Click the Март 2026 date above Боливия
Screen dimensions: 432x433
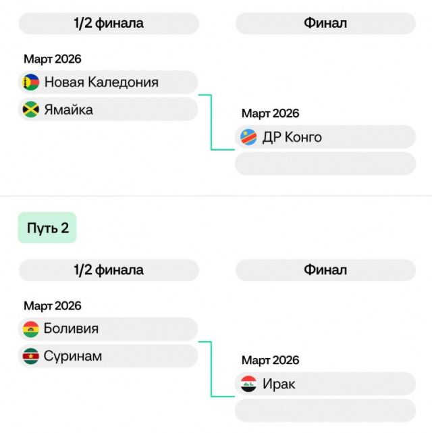(x=53, y=306)
